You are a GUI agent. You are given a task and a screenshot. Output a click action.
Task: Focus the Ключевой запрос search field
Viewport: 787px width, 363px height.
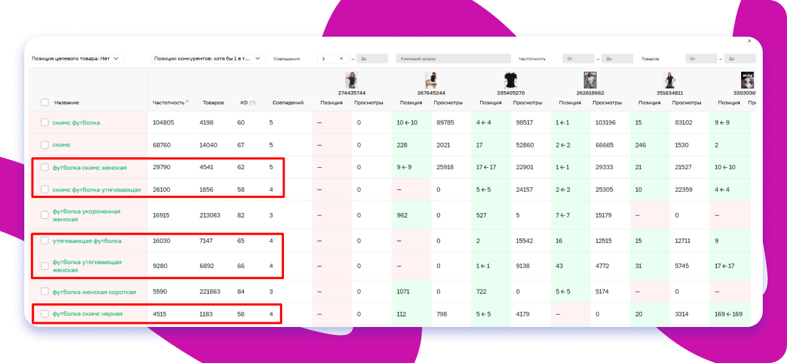(x=453, y=58)
